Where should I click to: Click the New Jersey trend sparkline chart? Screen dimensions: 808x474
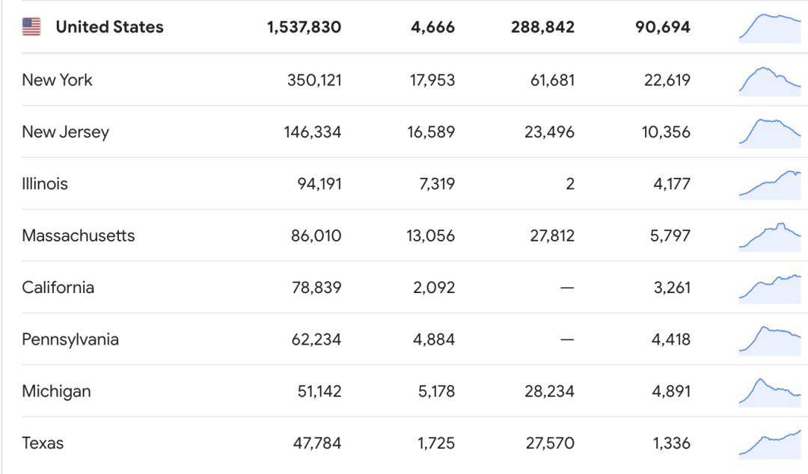[769, 132]
